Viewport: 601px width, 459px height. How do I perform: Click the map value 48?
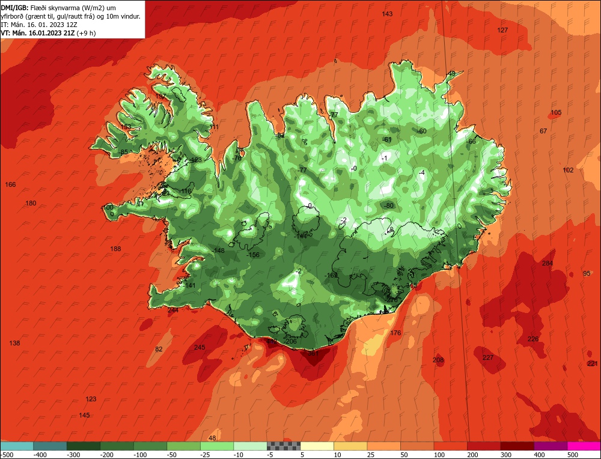212,439
